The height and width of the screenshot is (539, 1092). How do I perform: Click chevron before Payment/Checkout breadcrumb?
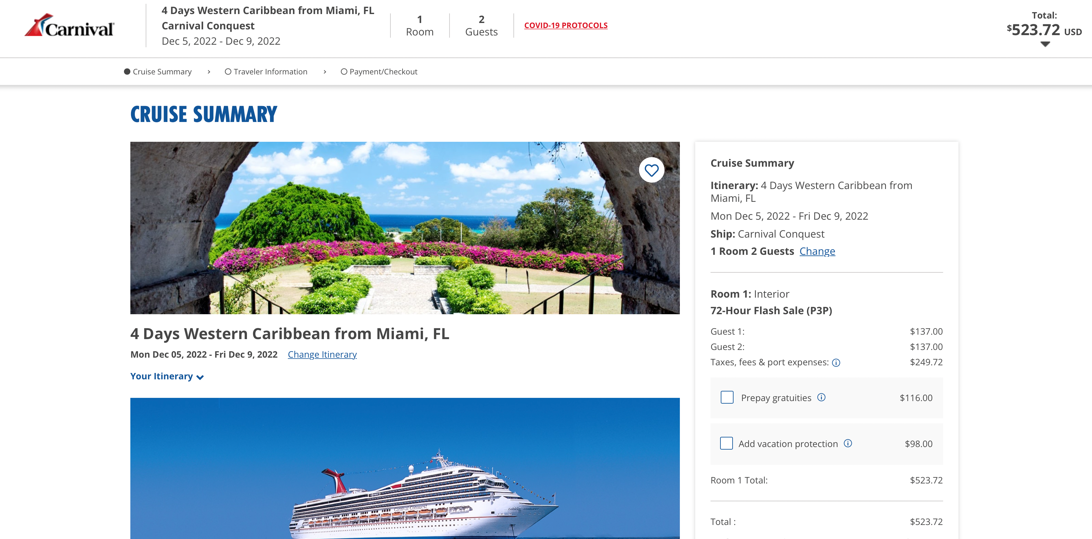click(325, 72)
